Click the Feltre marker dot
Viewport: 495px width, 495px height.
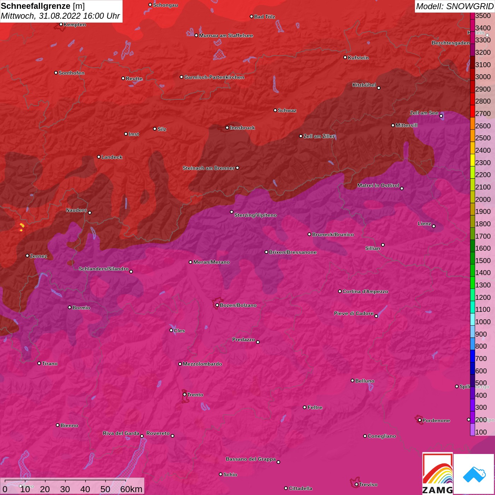304,407
